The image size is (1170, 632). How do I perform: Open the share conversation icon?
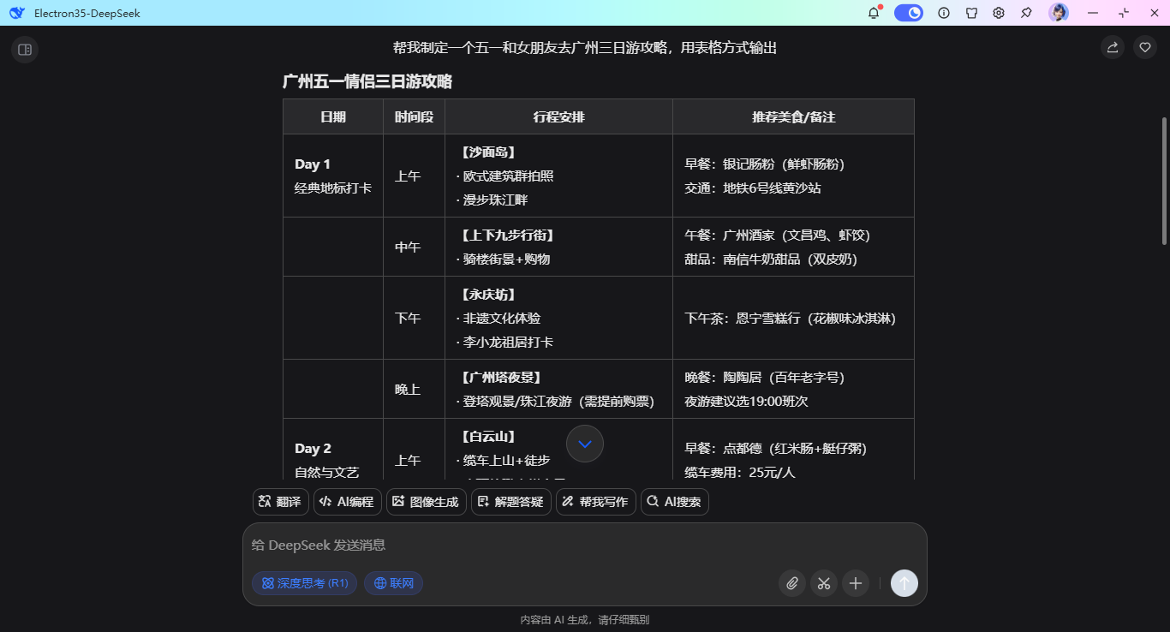tap(1112, 47)
